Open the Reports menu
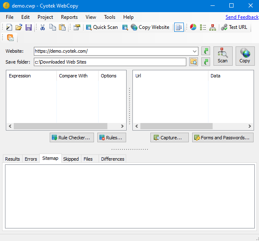This screenshot has height=241, width=259. (69, 17)
